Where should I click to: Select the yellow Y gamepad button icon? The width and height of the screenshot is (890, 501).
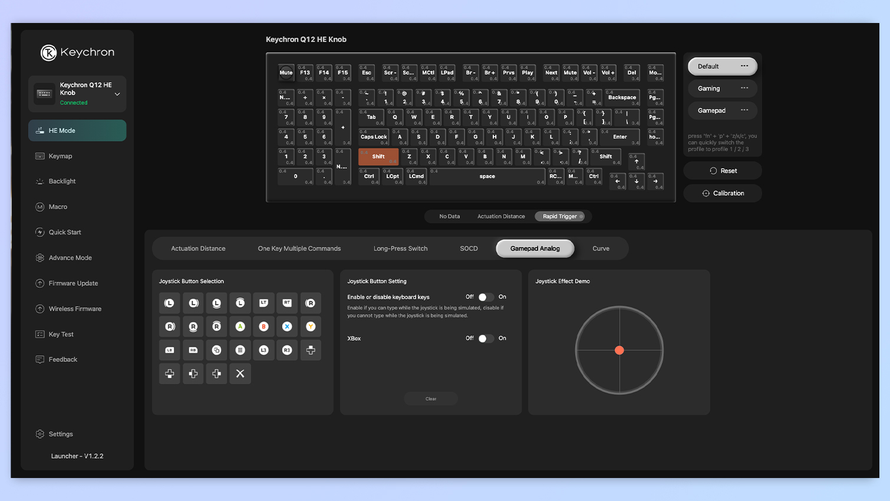311,326
